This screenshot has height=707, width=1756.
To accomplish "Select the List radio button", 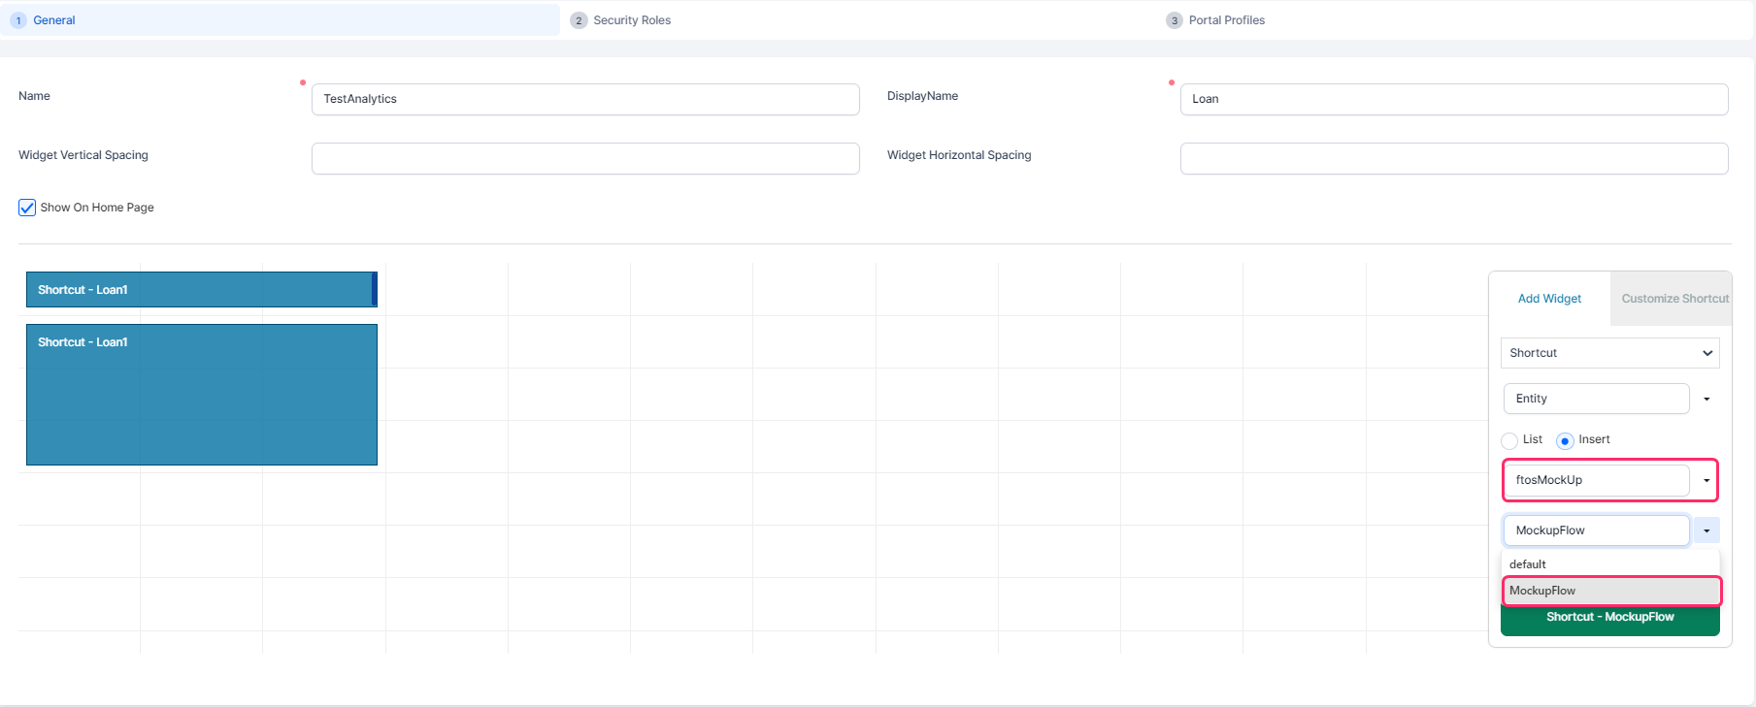I will pyautogui.click(x=1509, y=440).
